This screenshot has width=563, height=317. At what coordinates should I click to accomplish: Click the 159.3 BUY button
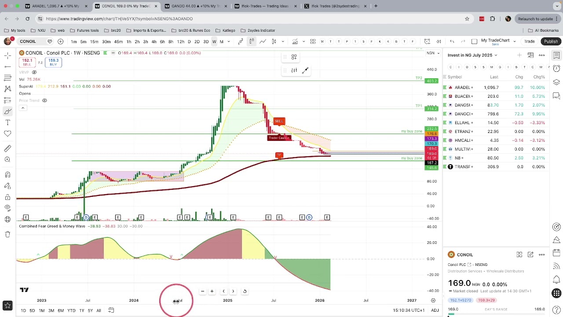point(53,63)
